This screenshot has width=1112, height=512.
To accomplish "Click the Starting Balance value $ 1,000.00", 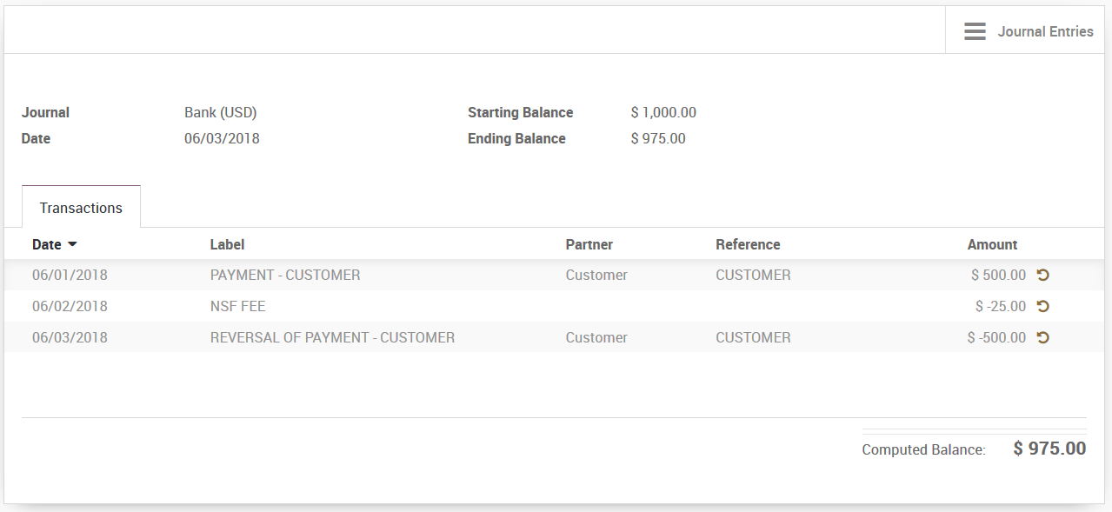I will (x=663, y=112).
